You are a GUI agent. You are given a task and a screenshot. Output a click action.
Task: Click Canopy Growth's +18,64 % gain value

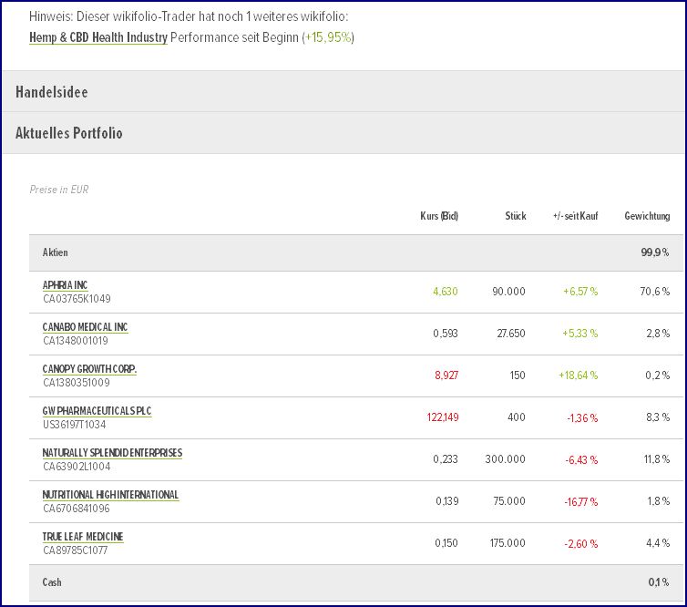point(578,376)
